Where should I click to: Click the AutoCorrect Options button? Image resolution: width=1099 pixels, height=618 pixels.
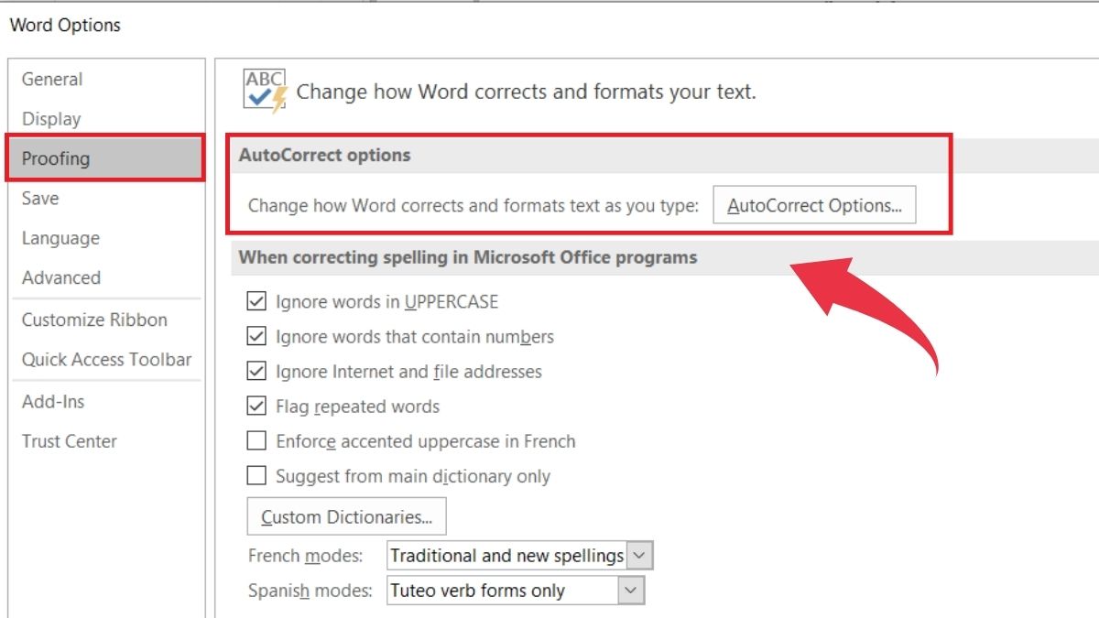pos(815,206)
